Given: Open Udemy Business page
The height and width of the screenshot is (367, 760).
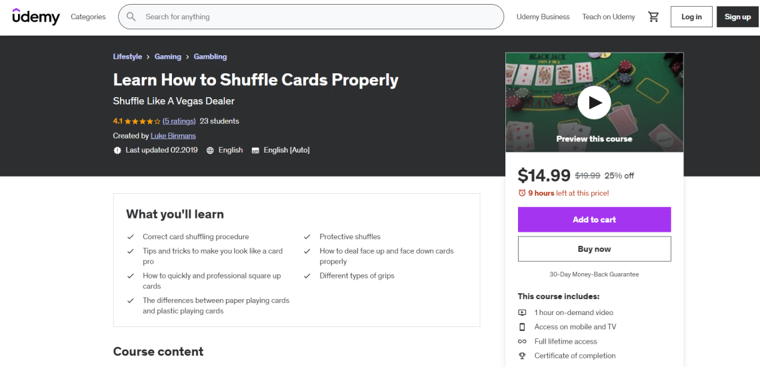Looking at the screenshot, I should 543,17.
